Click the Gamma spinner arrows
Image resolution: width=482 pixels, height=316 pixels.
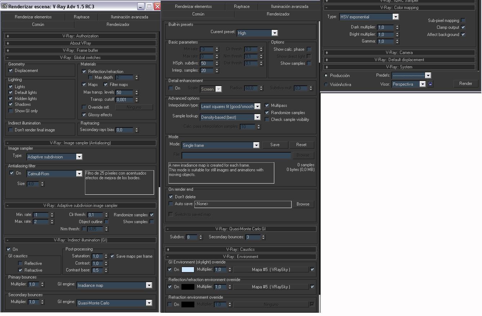(397, 41)
